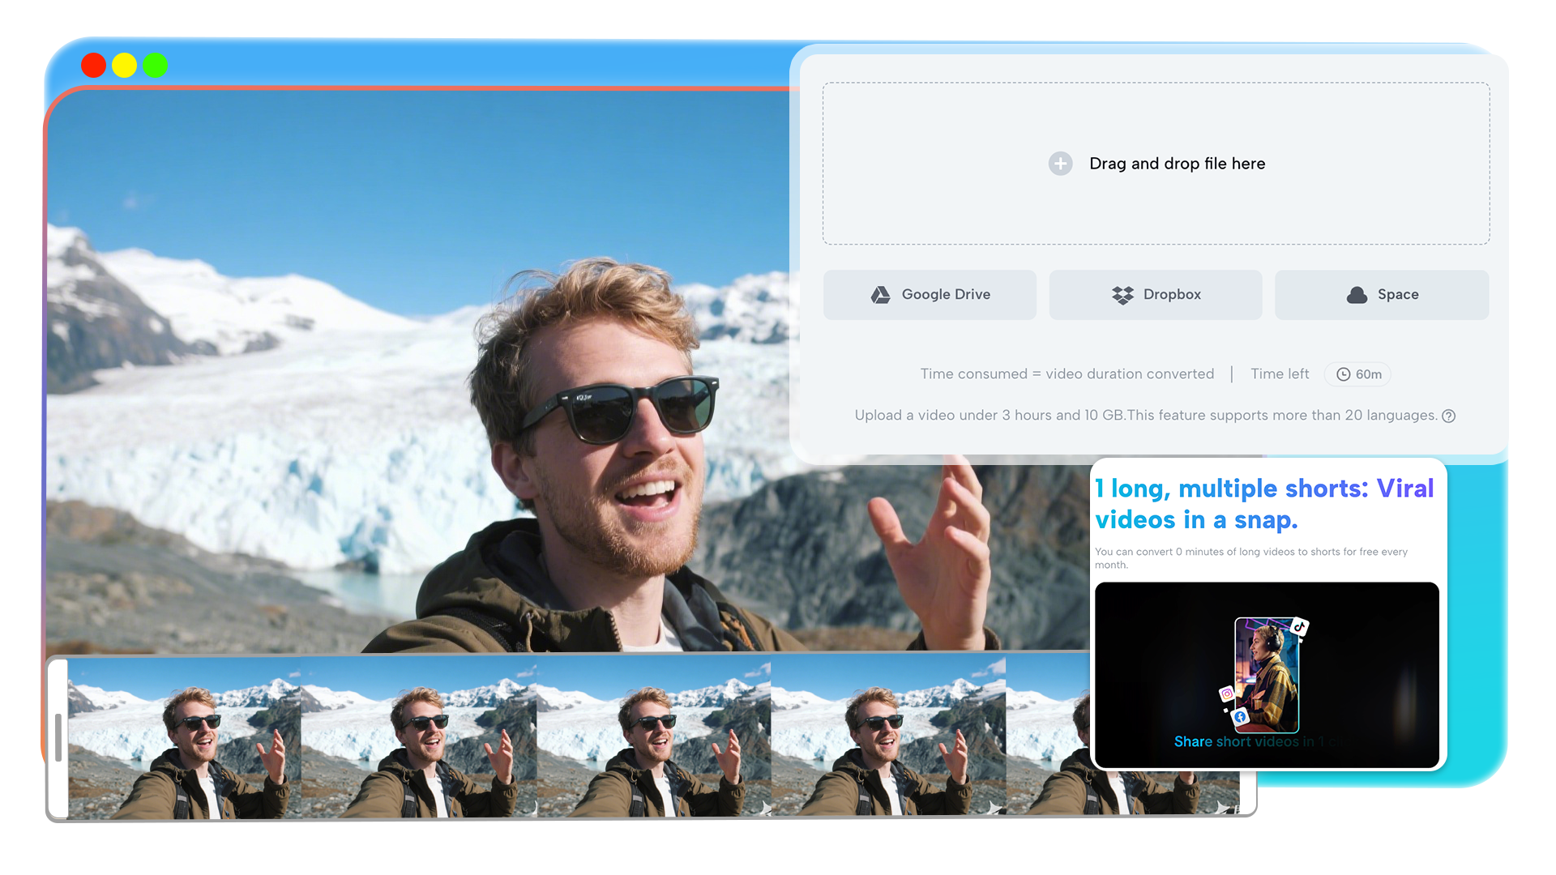Click the Facebook icon on the preview image
The image size is (1556, 875).
[x=1241, y=716]
